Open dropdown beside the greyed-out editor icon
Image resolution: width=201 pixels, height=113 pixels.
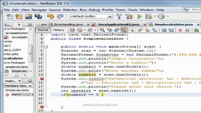coord(95,30)
